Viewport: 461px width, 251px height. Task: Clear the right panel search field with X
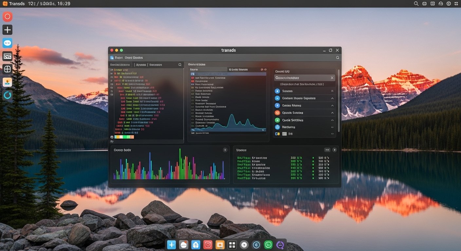332,78
